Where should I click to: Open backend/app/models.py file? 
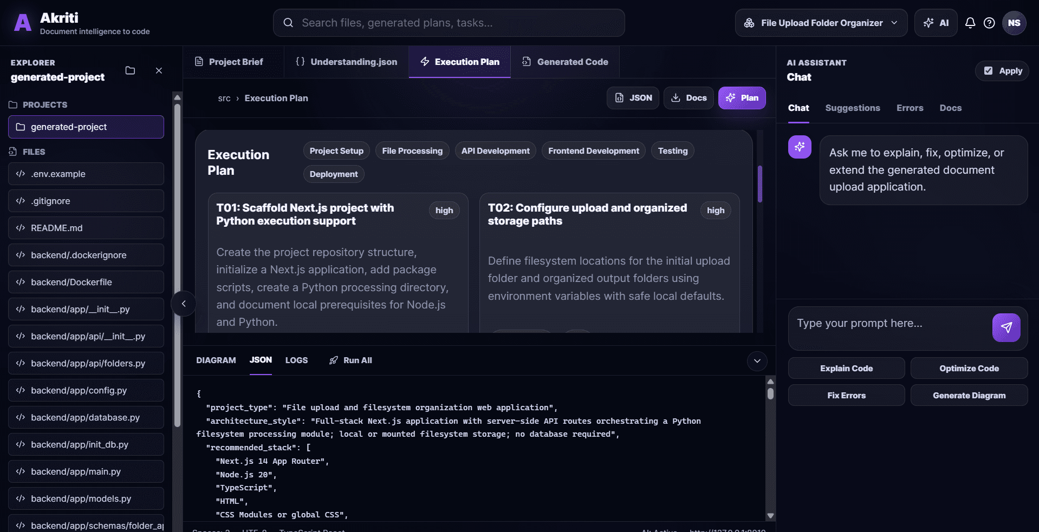(86, 498)
